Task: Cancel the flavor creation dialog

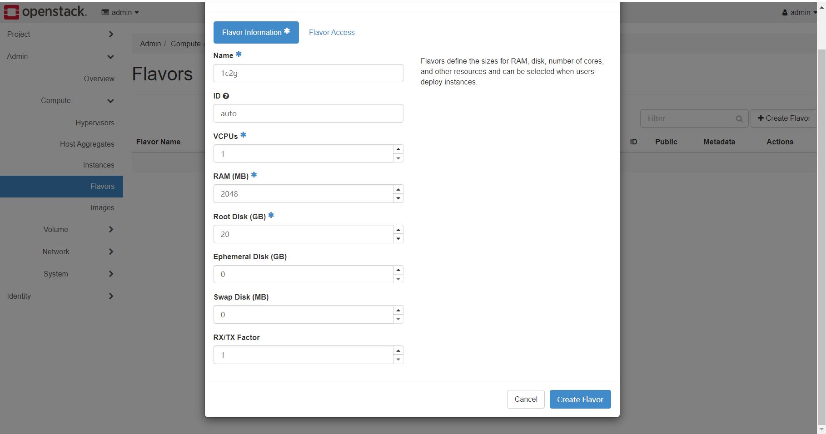Action: pyautogui.click(x=525, y=399)
